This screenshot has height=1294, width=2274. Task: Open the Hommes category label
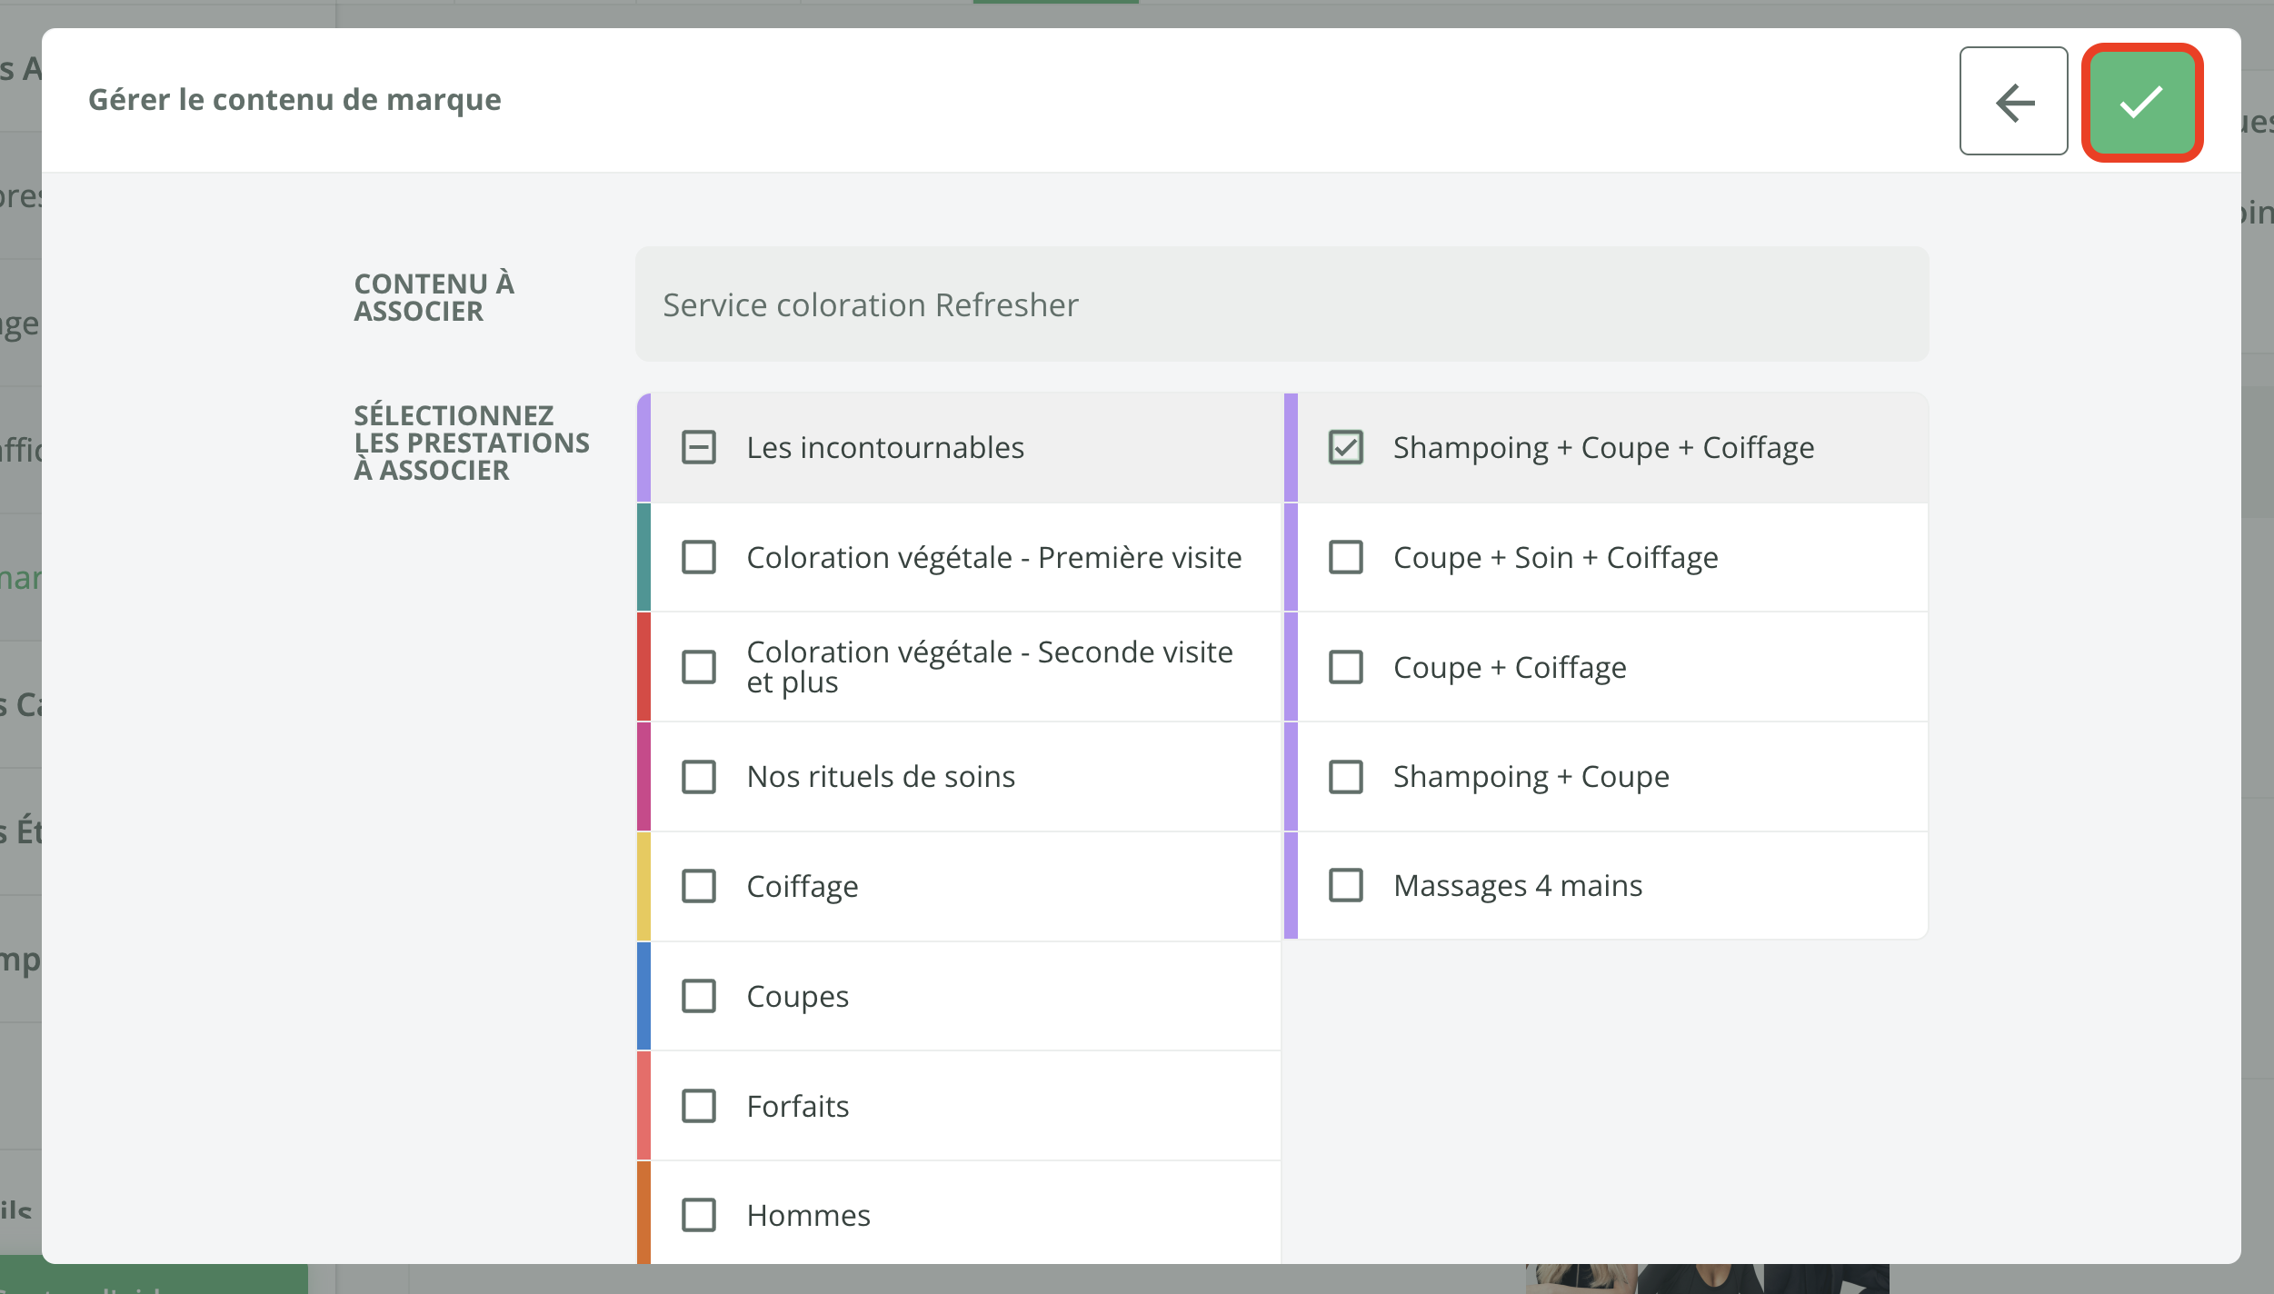pyautogui.click(x=808, y=1215)
